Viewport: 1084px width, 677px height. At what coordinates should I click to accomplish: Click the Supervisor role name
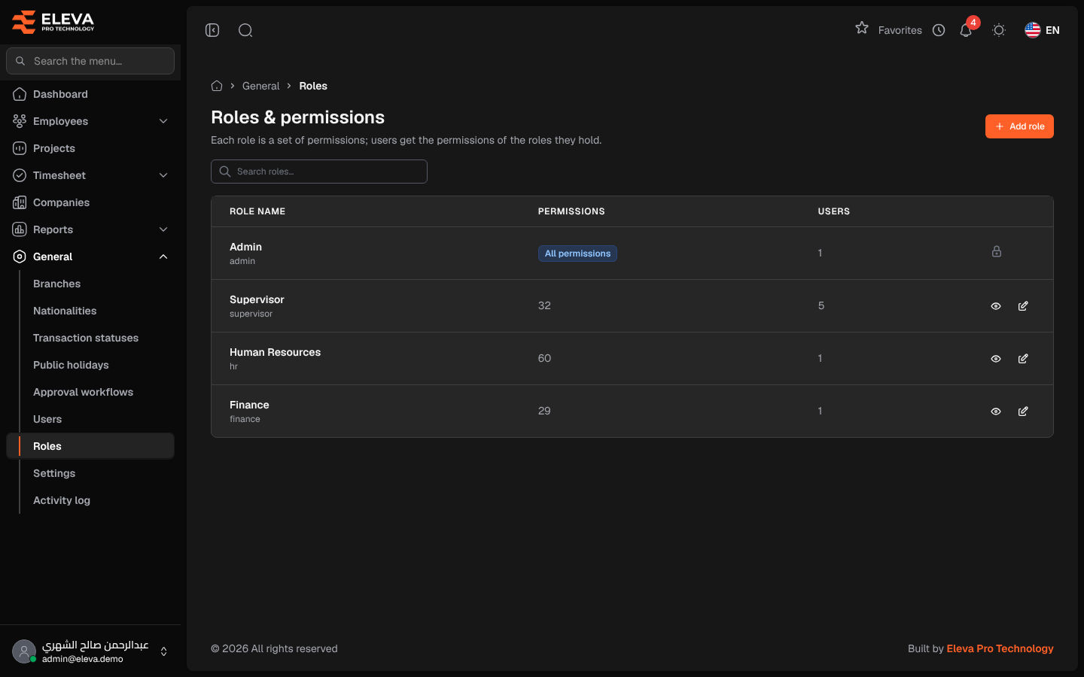coord(257,299)
